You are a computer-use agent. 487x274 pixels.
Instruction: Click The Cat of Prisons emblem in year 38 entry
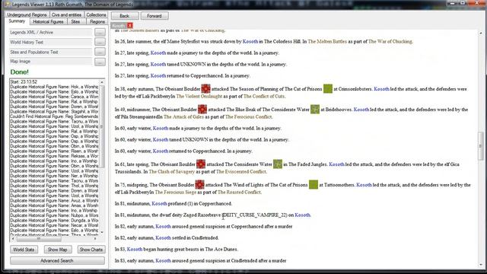tap(328, 89)
